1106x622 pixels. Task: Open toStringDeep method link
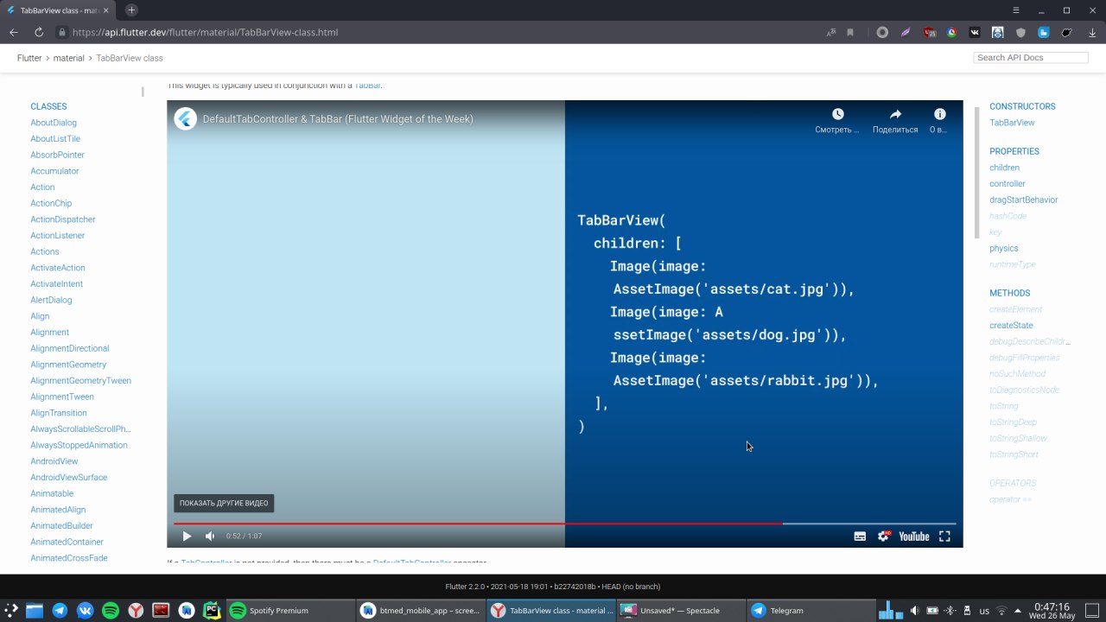(1013, 422)
